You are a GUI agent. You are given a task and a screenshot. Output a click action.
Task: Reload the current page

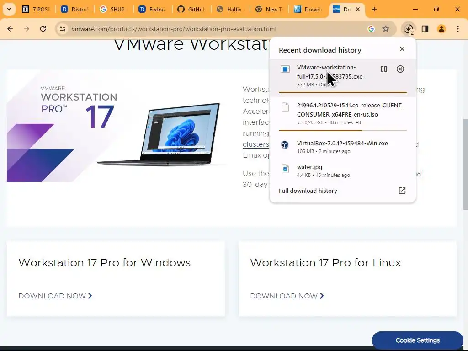[x=43, y=29]
